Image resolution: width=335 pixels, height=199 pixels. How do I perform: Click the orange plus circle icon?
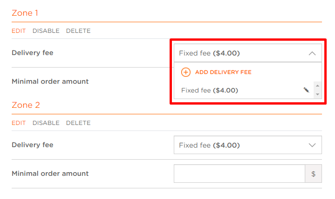click(x=186, y=72)
